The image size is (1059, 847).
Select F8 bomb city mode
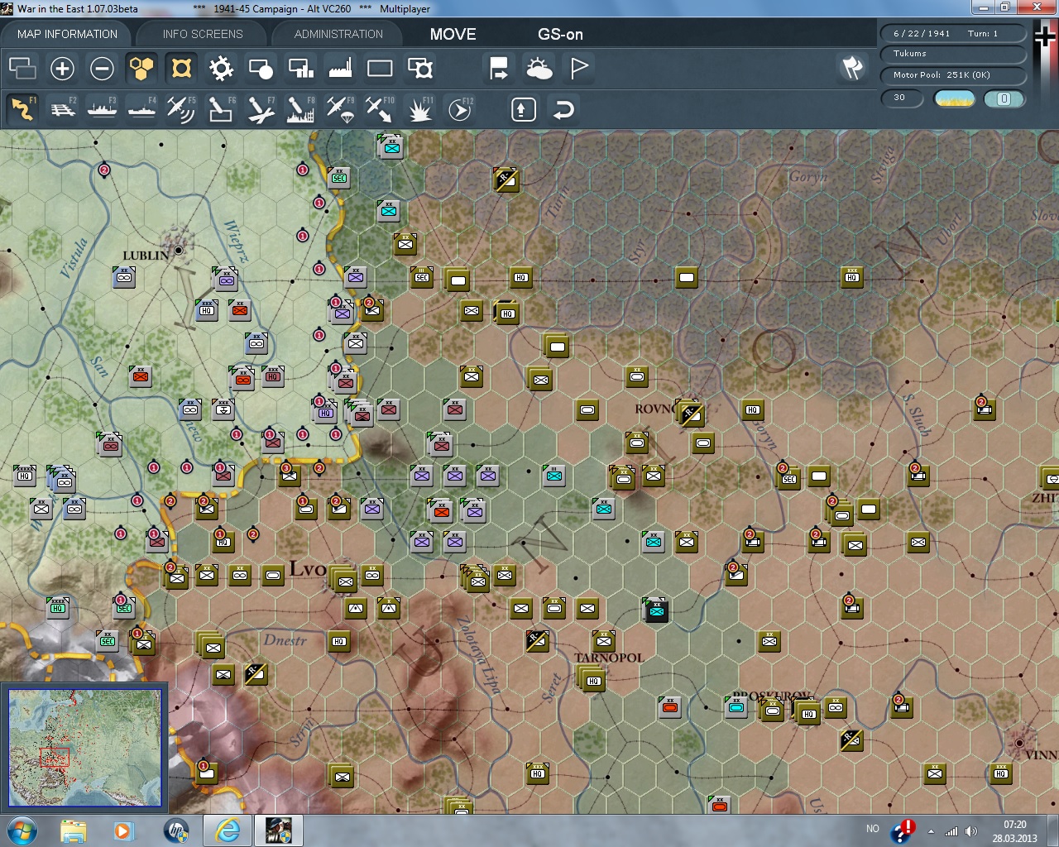click(x=300, y=108)
